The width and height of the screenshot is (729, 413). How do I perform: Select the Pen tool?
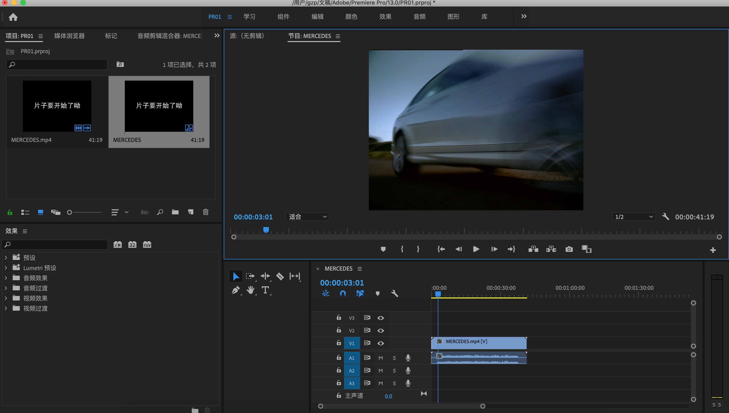[x=236, y=290]
